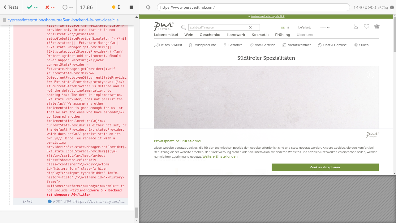396x223 pixels.
Task: Open the wishlist heart icon
Action: point(366,27)
